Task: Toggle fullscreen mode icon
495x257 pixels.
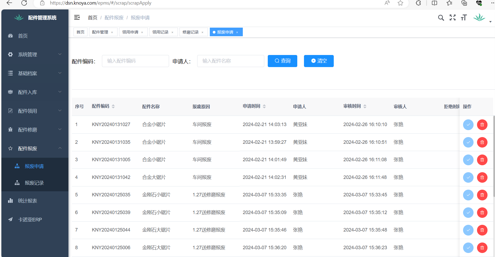Action: tap(453, 18)
